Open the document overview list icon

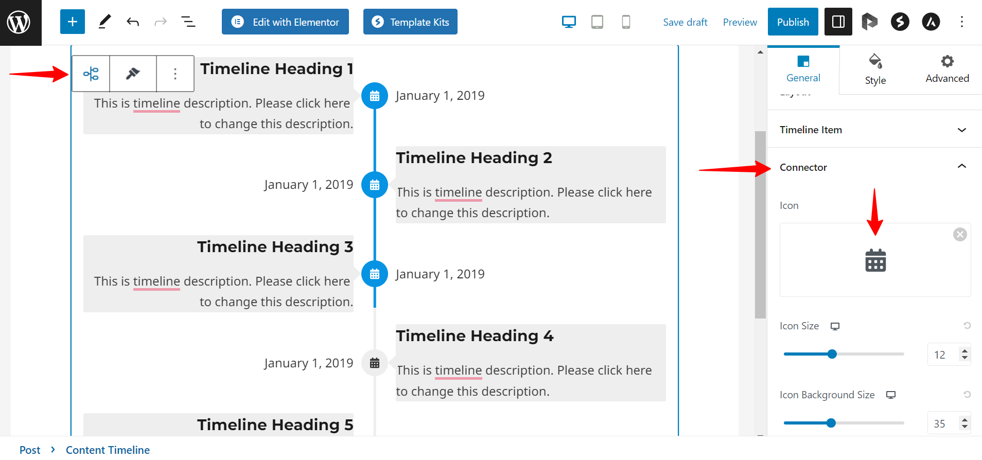(x=188, y=22)
